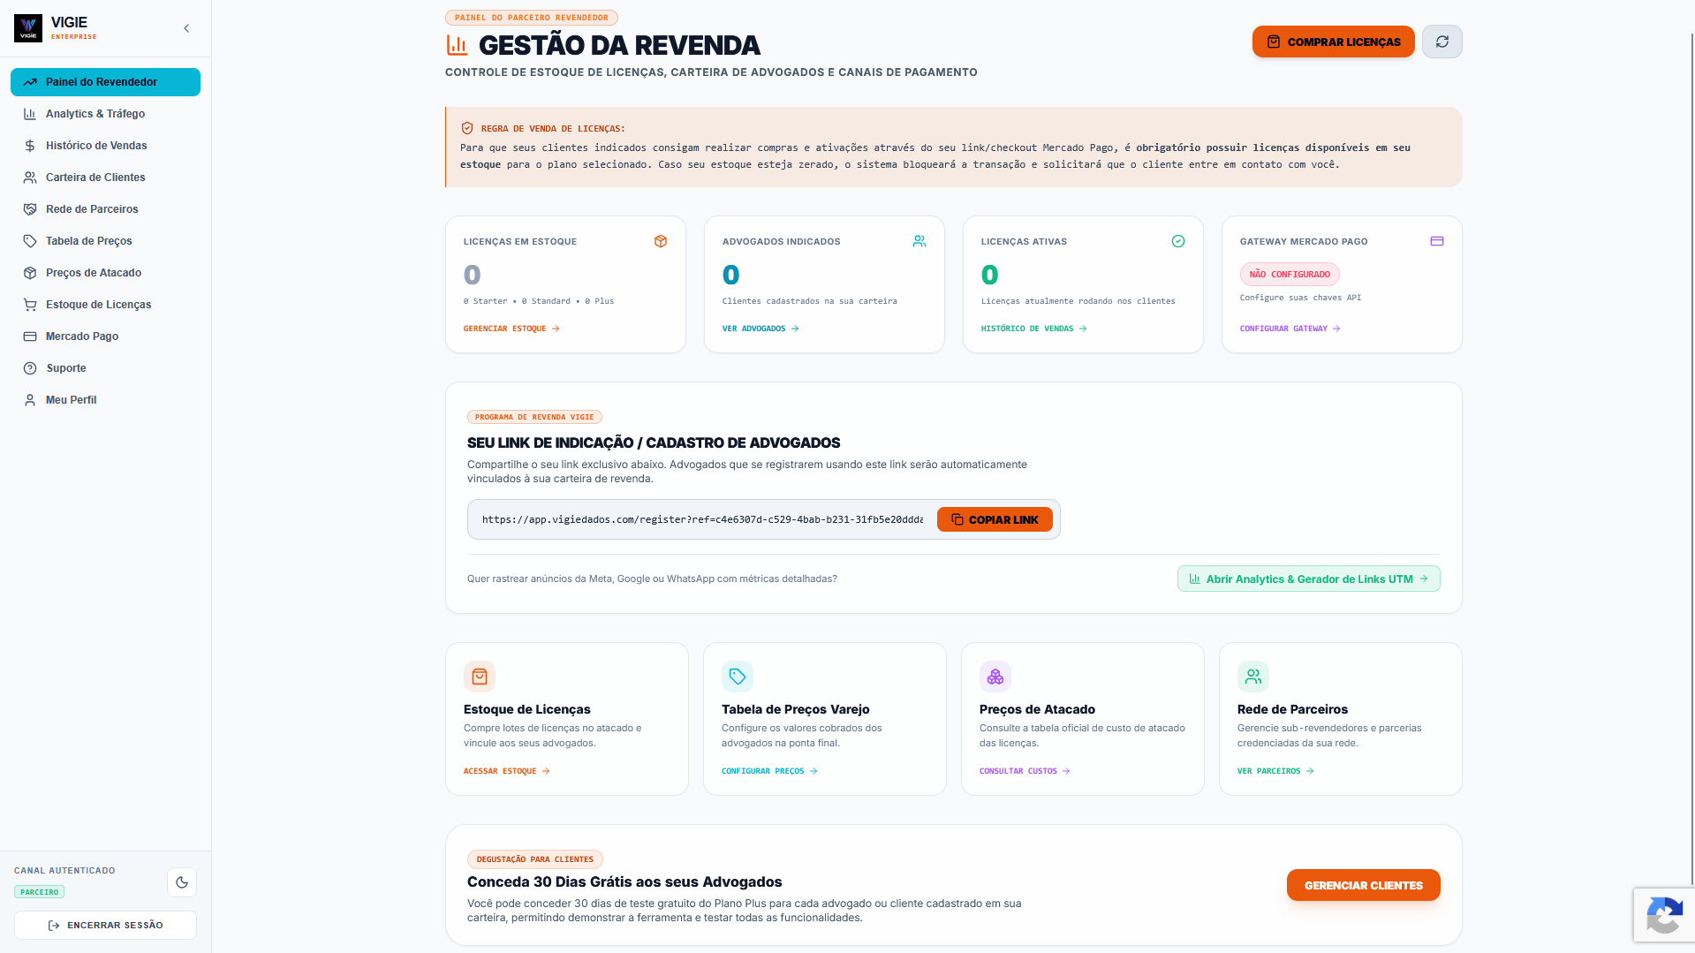Open Suporte in the sidebar
The width and height of the screenshot is (1695, 953).
(x=105, y=368)
